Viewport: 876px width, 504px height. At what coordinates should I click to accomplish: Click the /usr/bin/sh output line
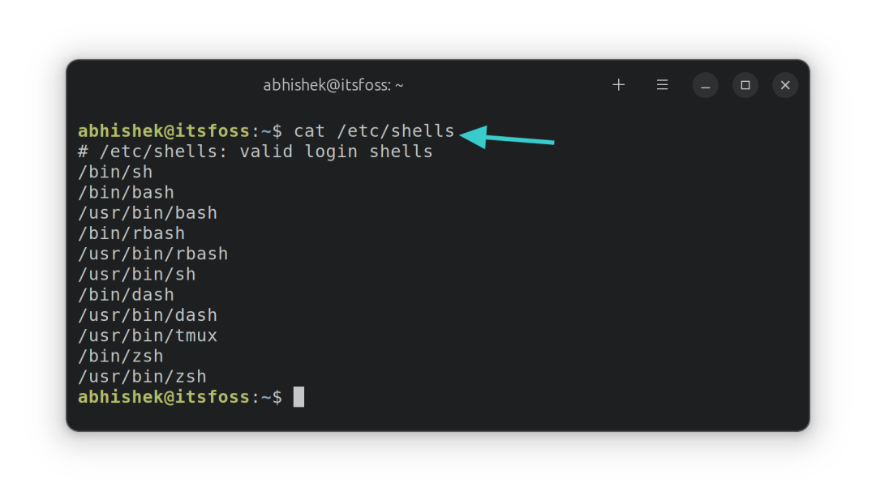click(136, 274)
